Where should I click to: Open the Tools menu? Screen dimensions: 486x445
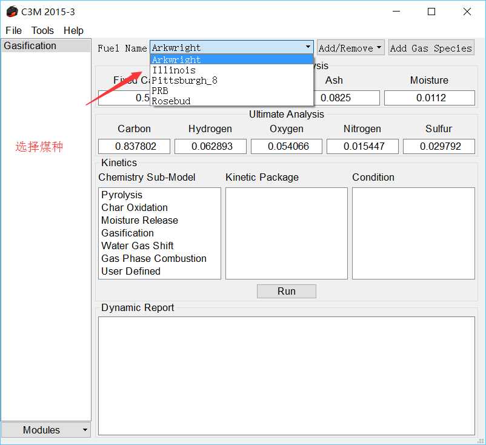(42, 30)
